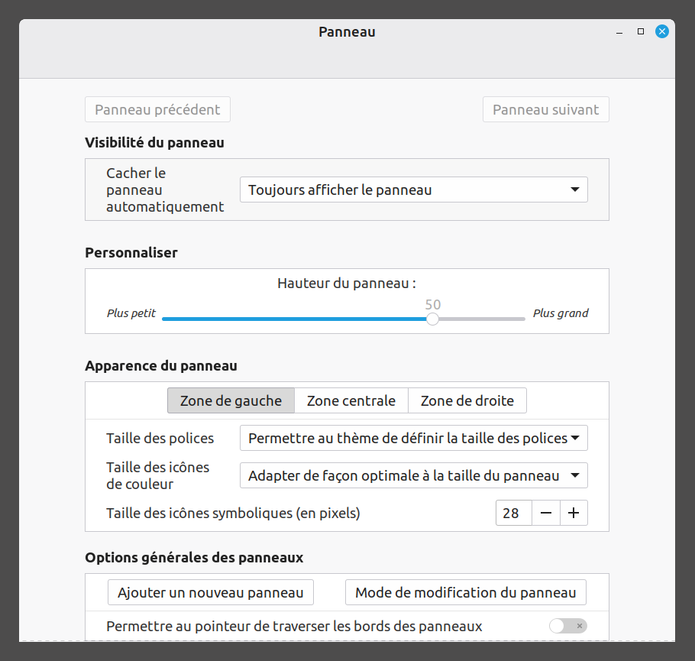This screenshot has height=661, width=695.
Task: Select the Zone de gauche tab
Action: pyautogui.click(x=231, y=400)
